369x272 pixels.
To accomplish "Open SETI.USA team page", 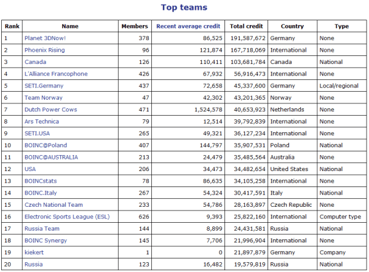I will coord(37,134).
